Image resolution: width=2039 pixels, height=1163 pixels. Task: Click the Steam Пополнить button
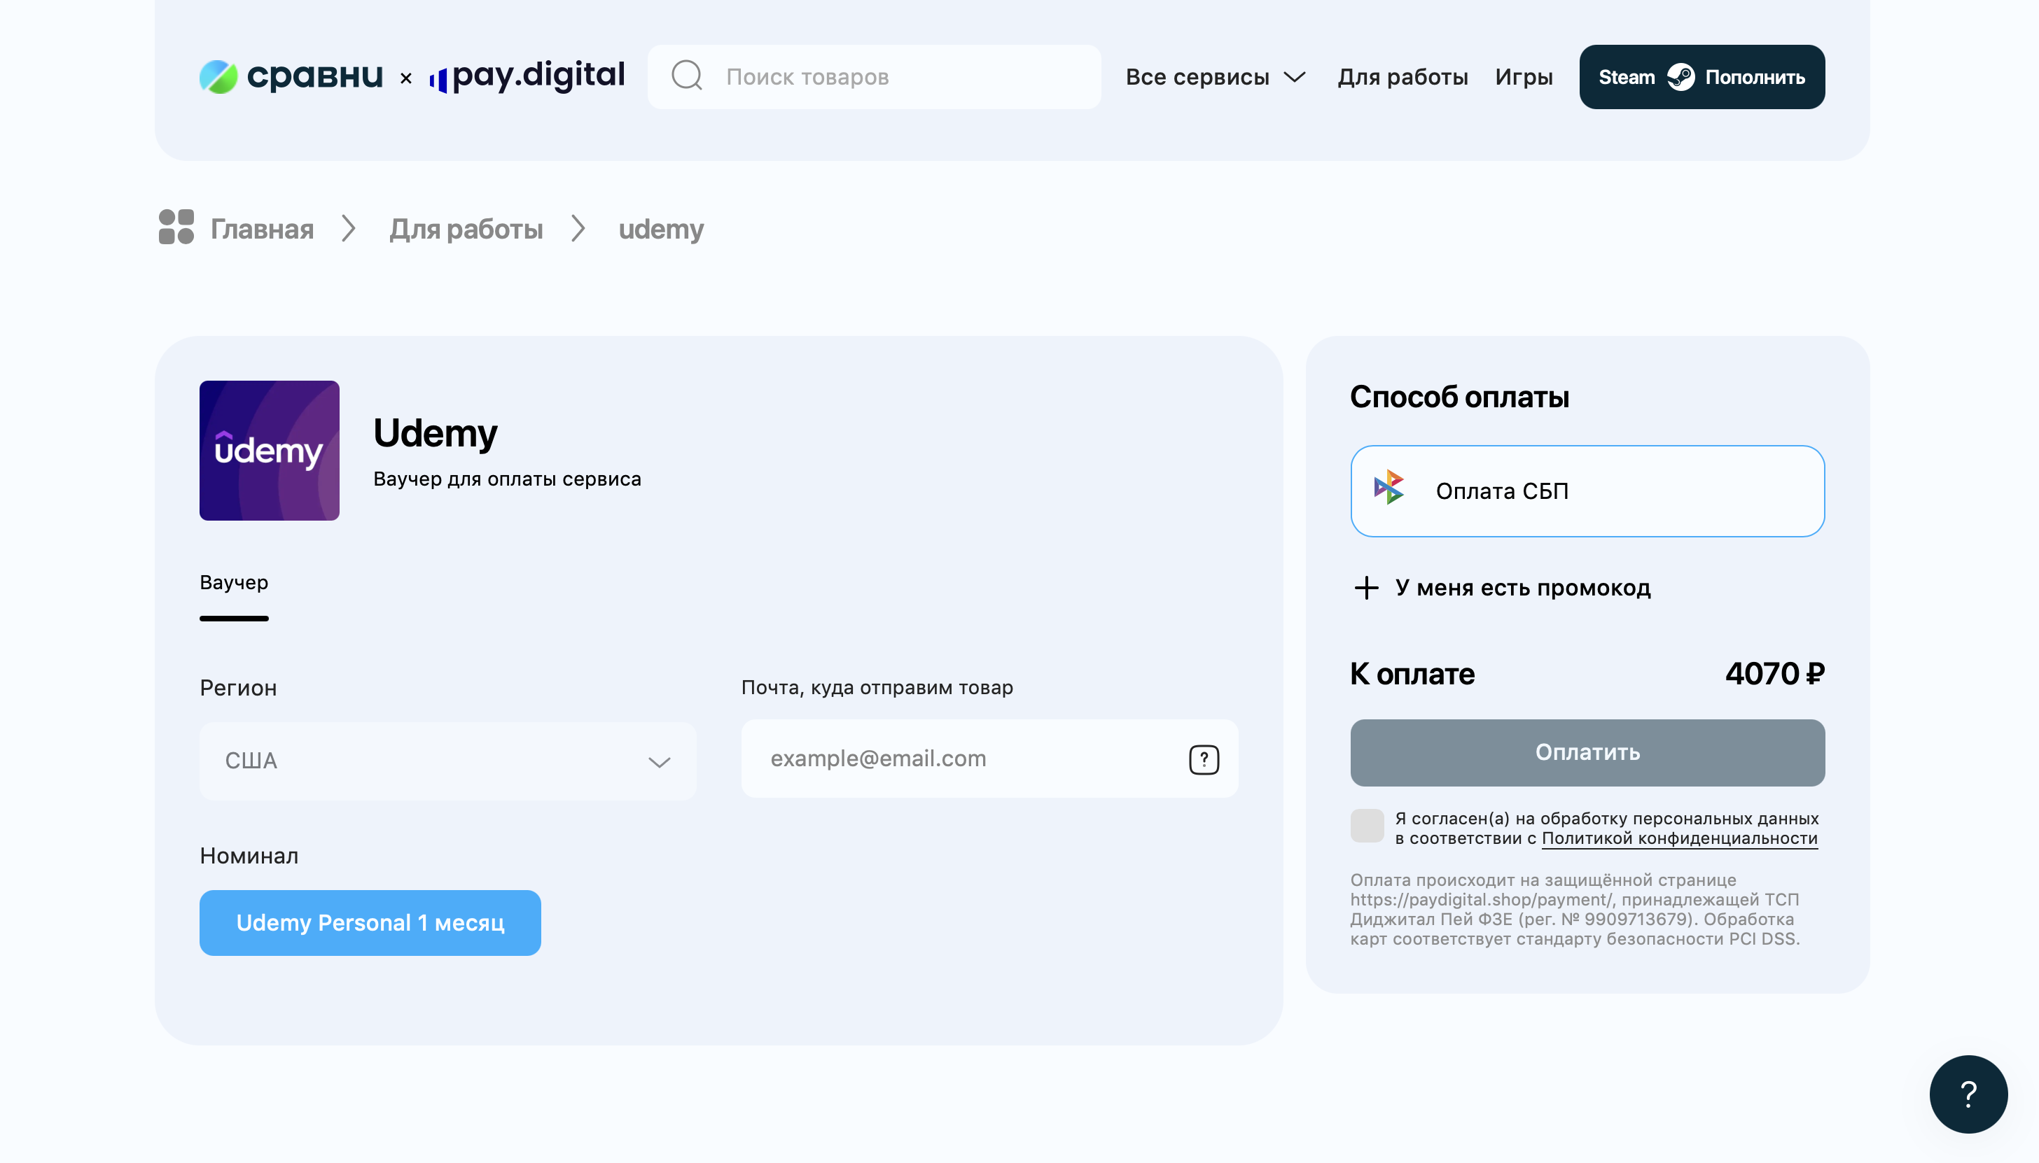click(x=1702, y=77)
